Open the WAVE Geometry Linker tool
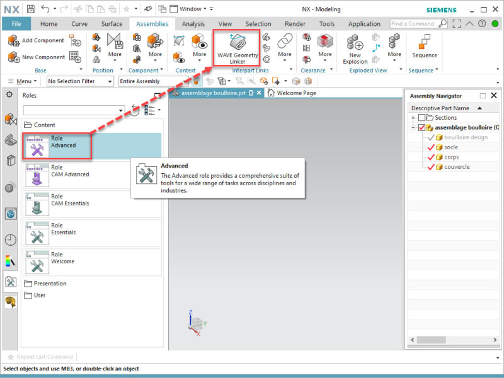Viewport: 504px width, 378px height. (238, 49)
